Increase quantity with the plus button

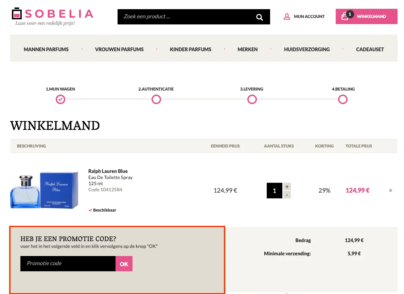287,187
